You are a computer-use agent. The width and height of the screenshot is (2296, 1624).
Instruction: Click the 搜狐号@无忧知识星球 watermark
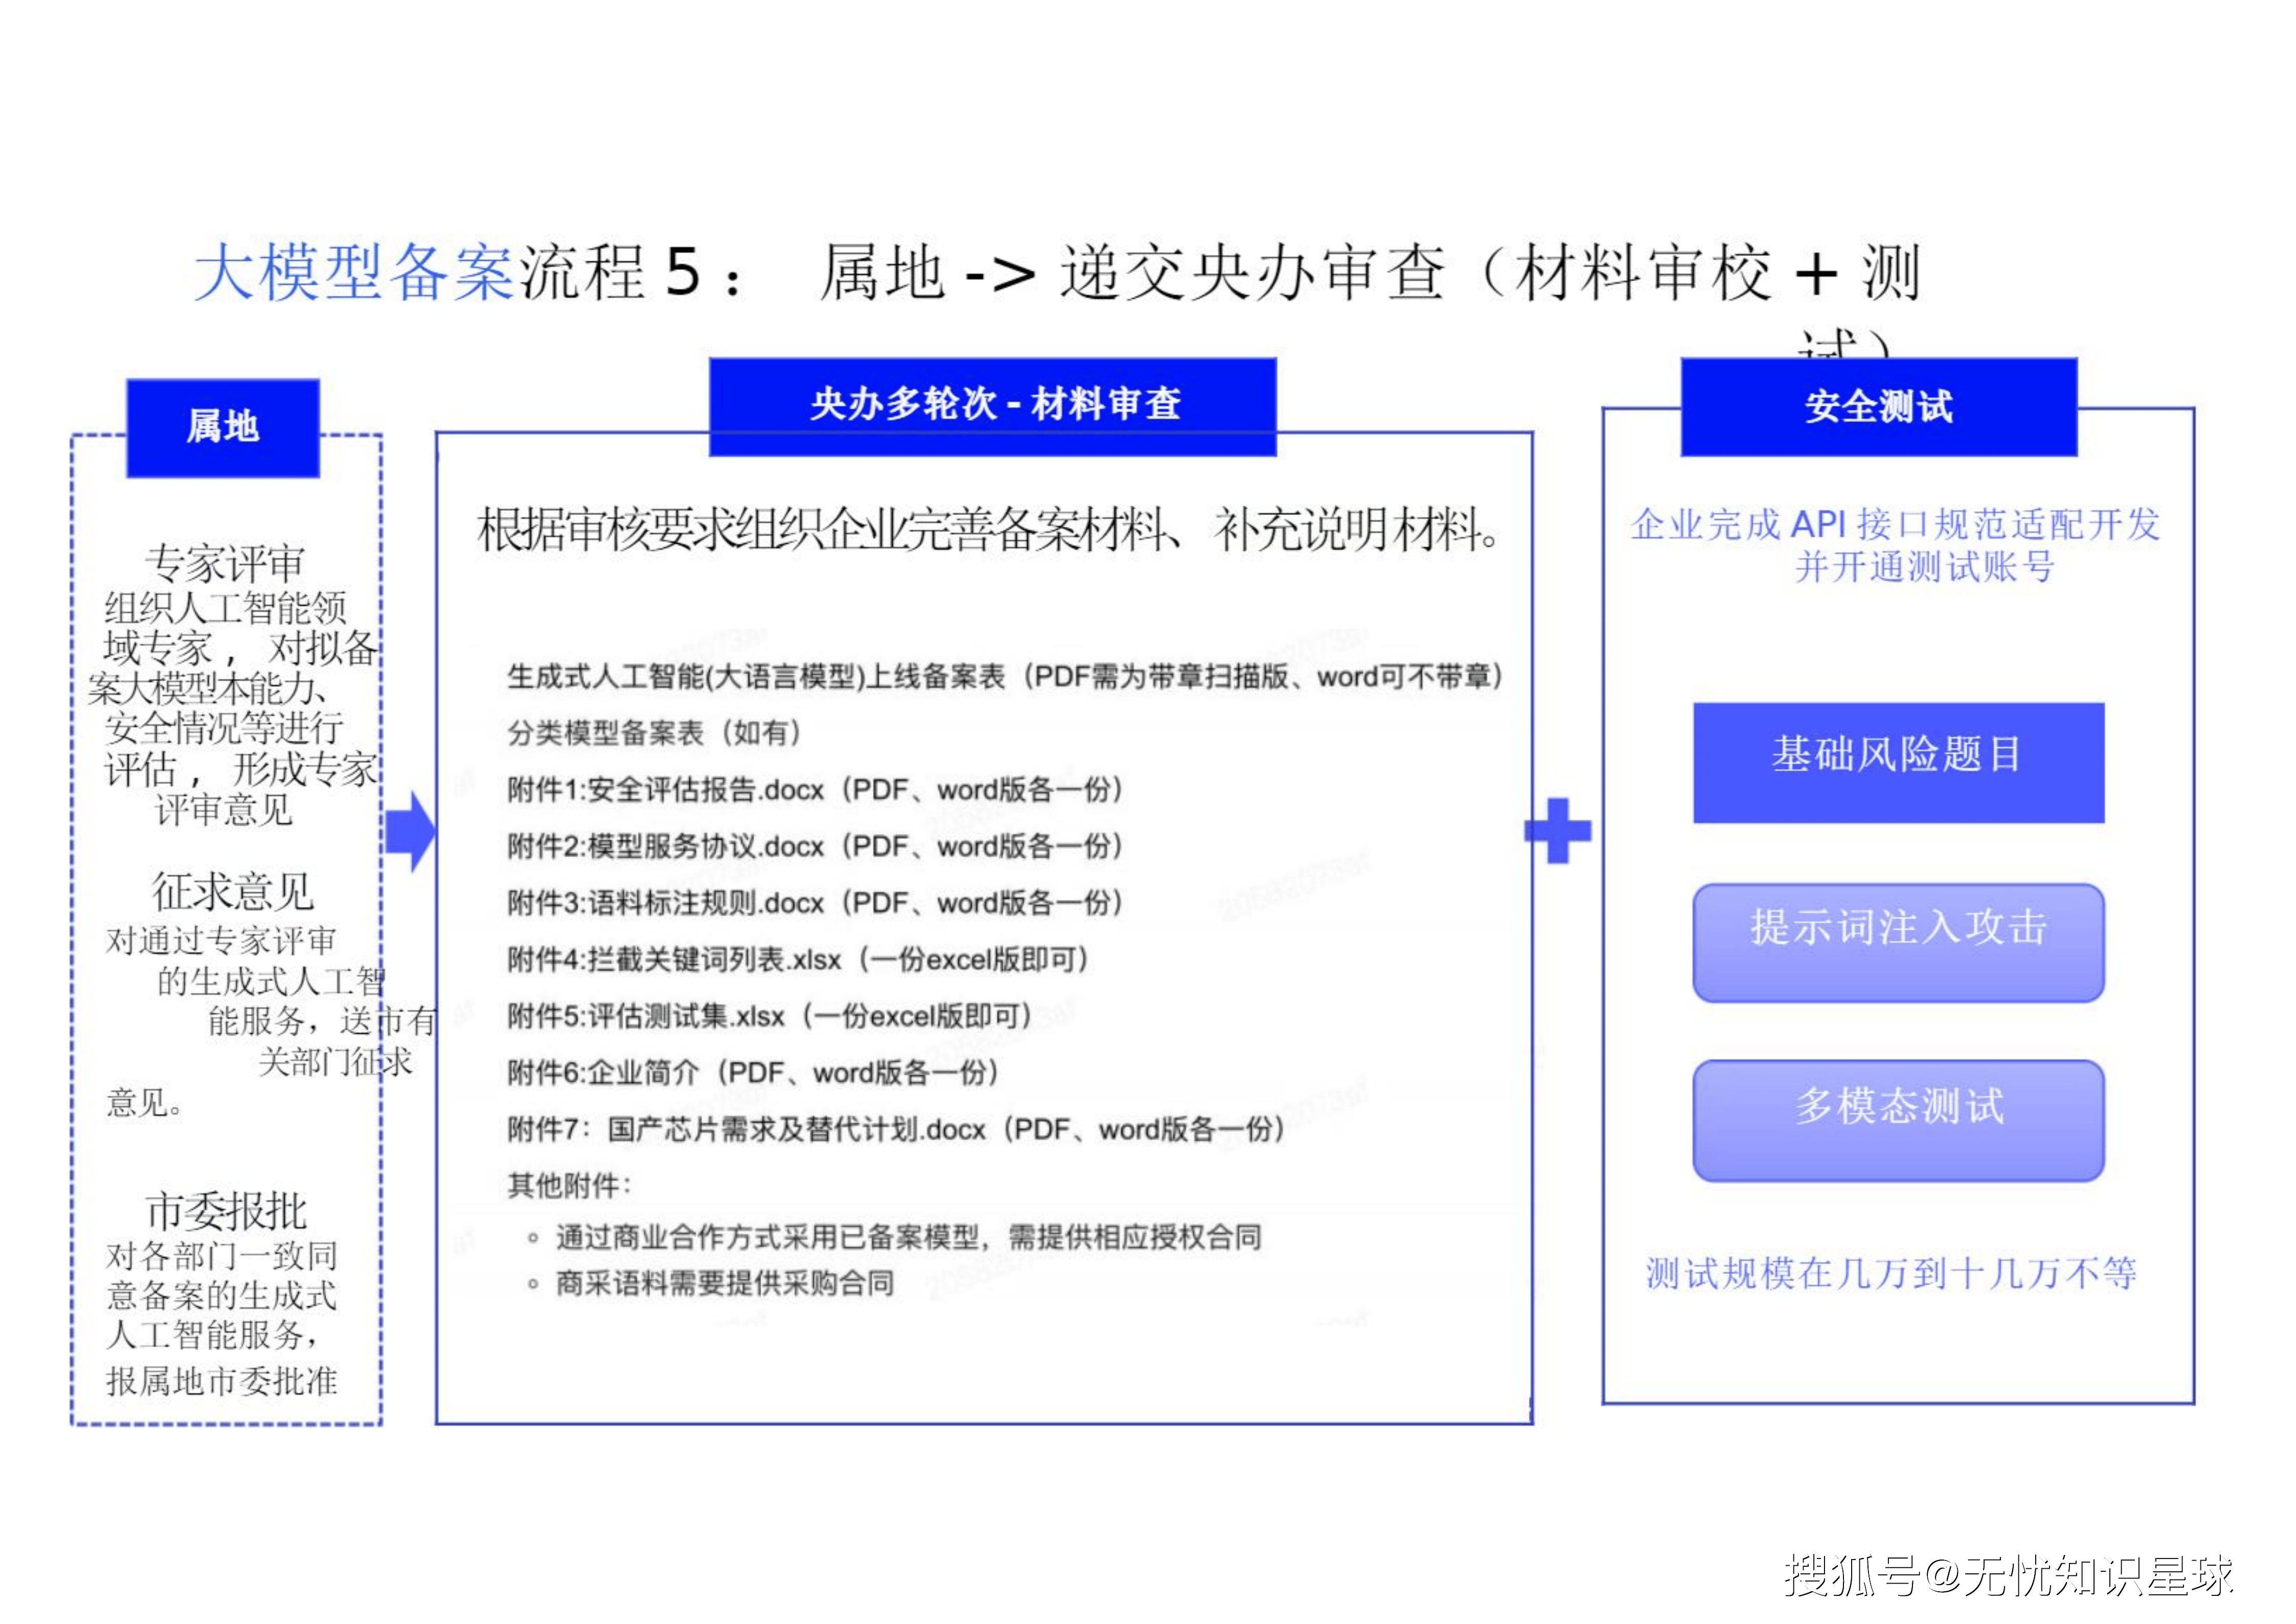click(2008, 1576)
